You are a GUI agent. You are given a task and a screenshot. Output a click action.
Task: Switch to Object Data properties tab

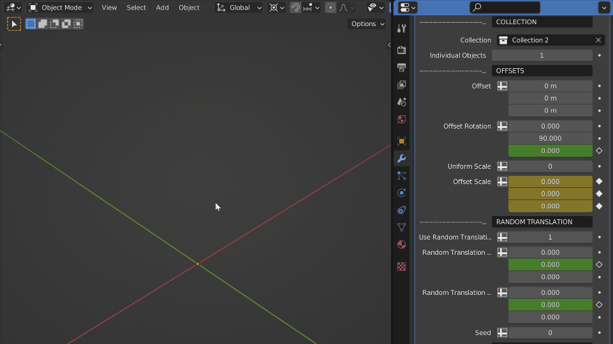coord(401,227)
